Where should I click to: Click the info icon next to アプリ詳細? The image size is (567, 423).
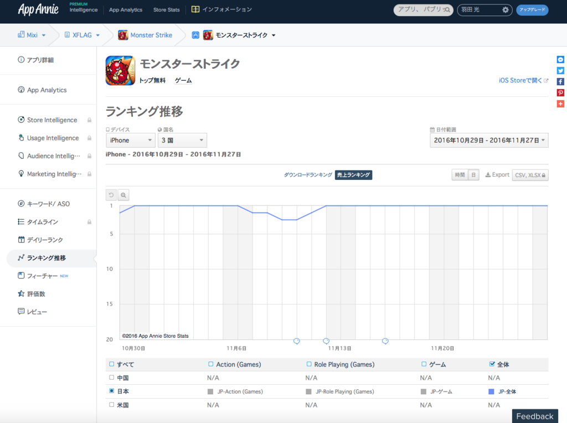click(21, 60)
